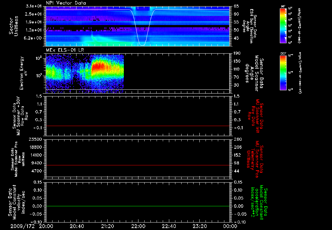Viewport: 332px width, 230px height.
Task: Click the "44" telemetry tick value
Action: [236, 171]
